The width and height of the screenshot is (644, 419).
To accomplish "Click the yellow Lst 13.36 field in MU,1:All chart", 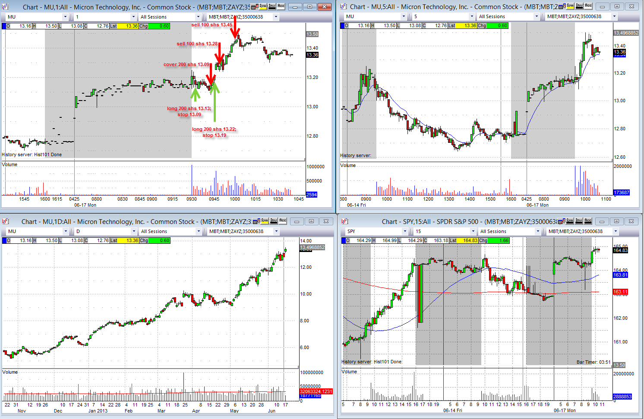I will click(x=128, y=26).
